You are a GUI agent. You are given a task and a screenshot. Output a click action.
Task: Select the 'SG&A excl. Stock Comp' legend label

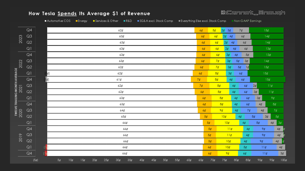coord(156,21)
